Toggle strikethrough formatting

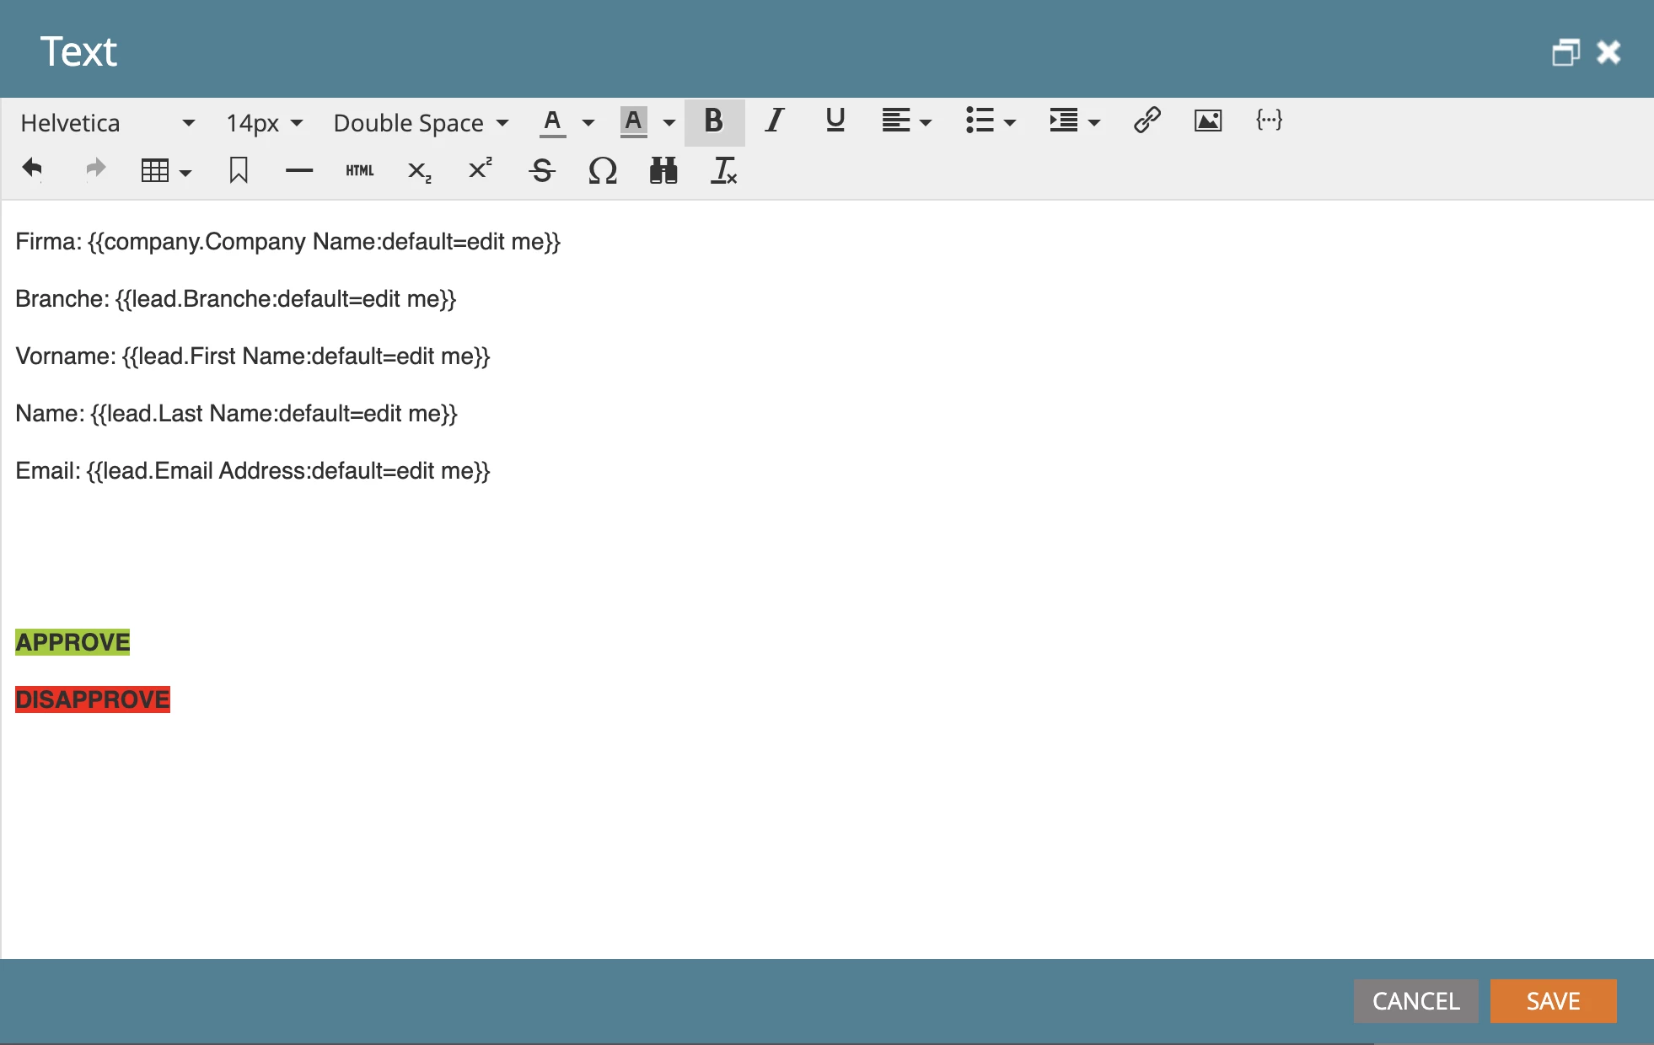coord(541,171)
